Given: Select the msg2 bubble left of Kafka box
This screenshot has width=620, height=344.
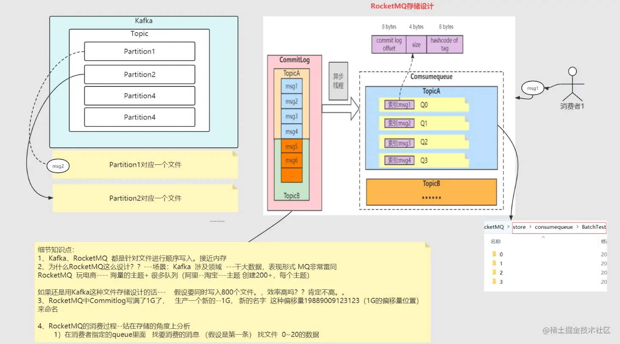Looking at the screenshot, I should (58, 166).
